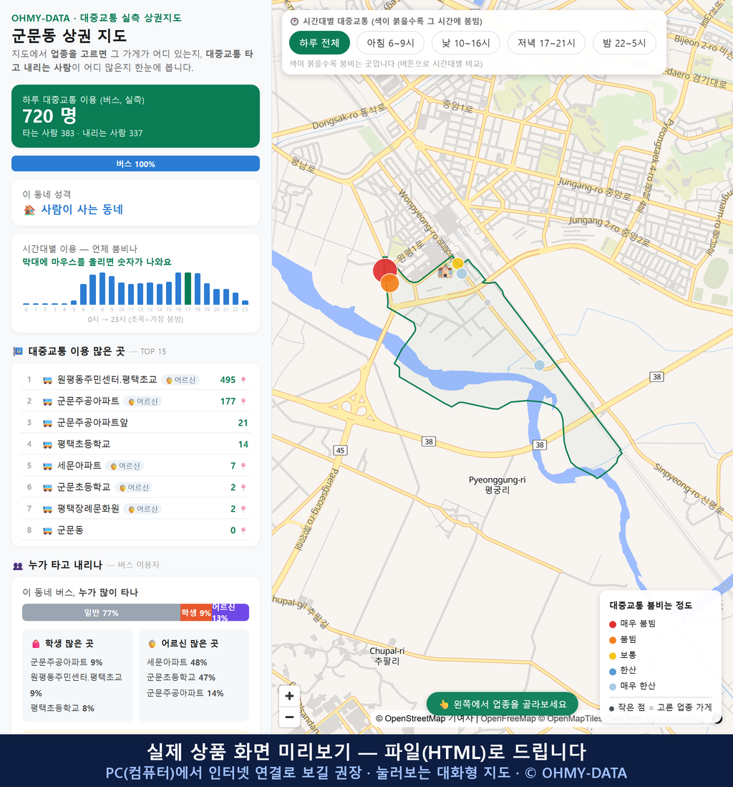Click the pin icon on 군문초등학교 row
The image size is (733, 787).
click(243, 487)
